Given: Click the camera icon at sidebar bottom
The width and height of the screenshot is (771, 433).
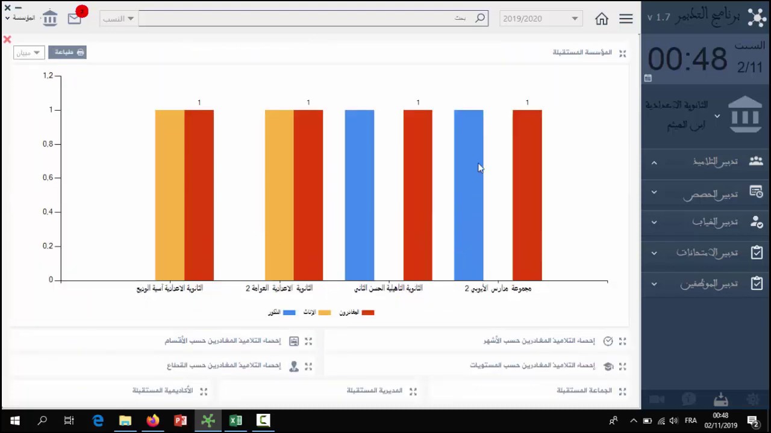Looking at the screenshot, I should 657,399.
